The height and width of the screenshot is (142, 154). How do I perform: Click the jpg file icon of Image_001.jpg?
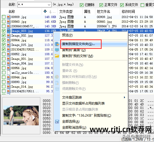tap(9, 59)
